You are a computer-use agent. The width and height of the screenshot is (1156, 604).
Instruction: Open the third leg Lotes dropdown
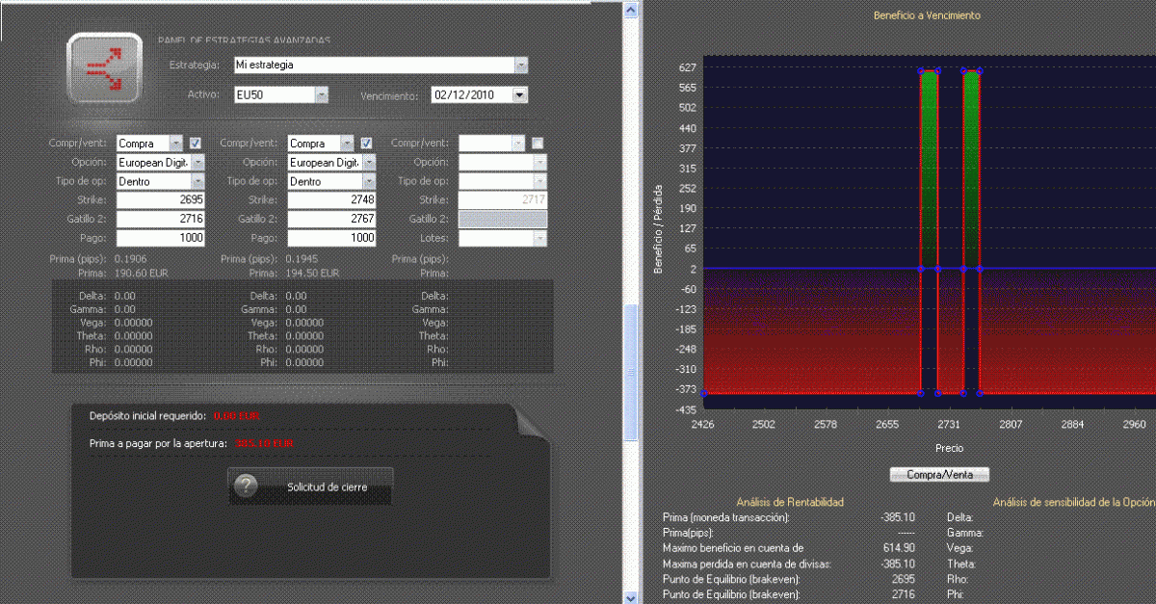[x=539, y=238]
